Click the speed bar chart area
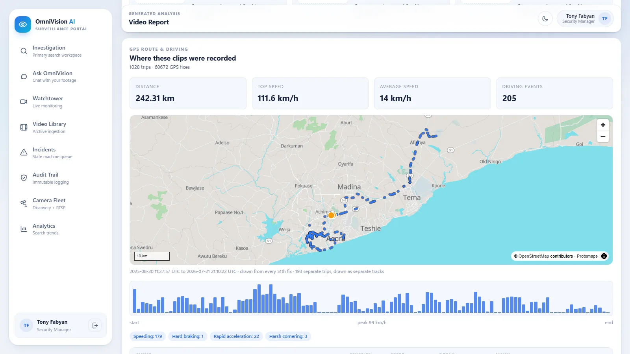 [371, 299]
